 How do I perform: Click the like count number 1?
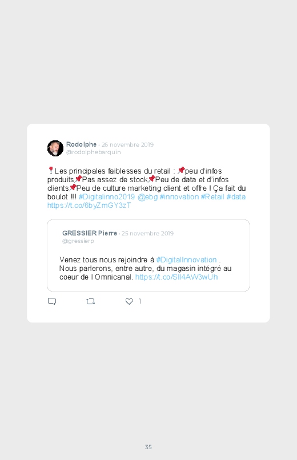pos(140,301)
